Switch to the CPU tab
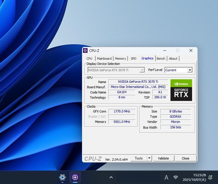Image resolution: width=218 pixels, height=184 pixels. [89, 59]
